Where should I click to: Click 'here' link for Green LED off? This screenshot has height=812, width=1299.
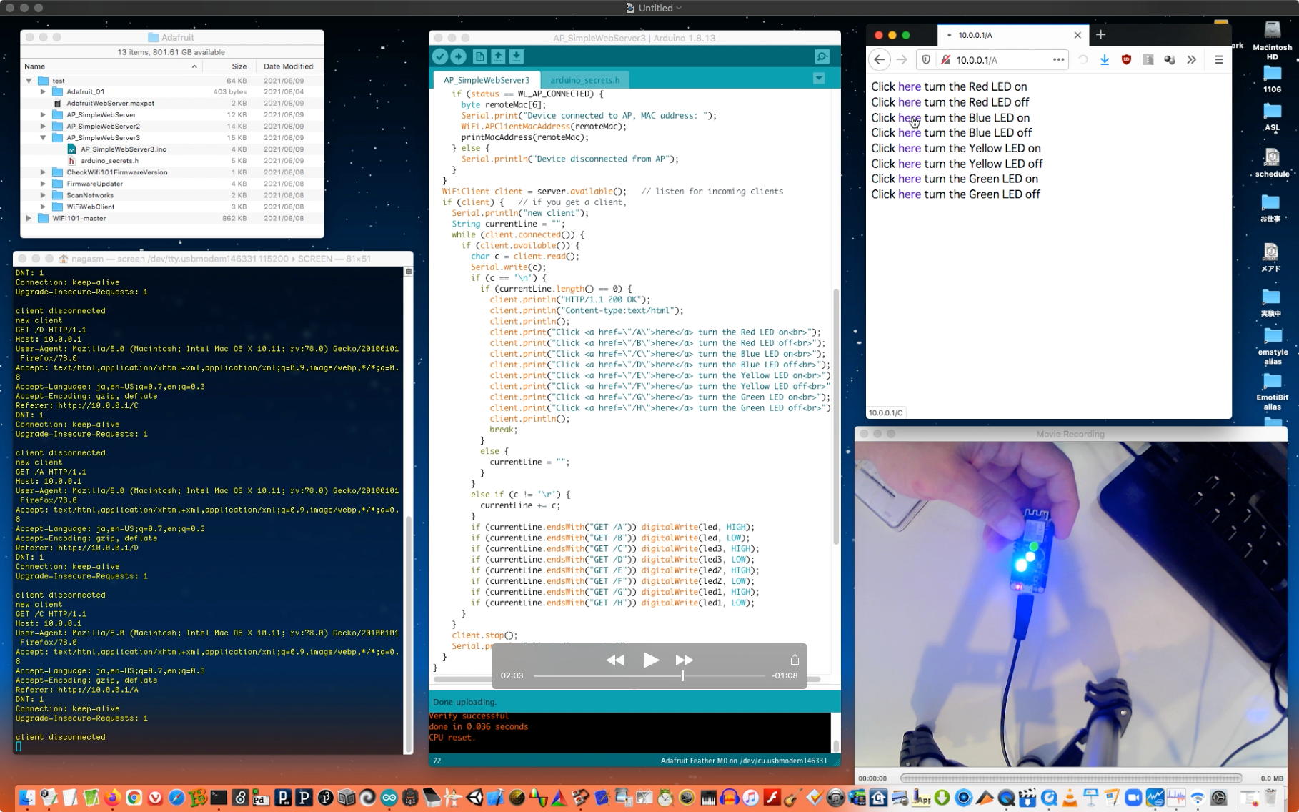click(x=909, y=194)
